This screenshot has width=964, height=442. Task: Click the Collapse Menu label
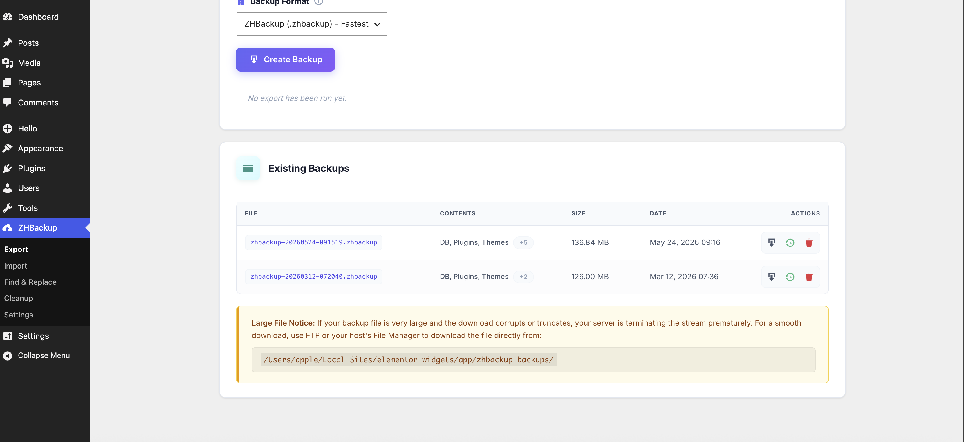(44, 355)
